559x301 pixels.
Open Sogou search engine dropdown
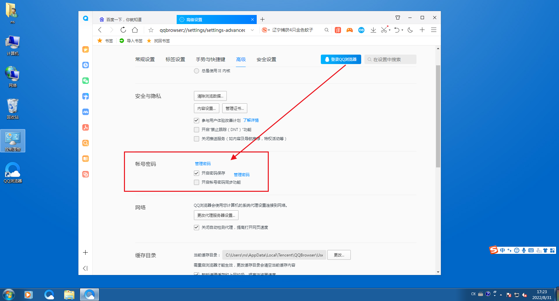click(266, 30)
